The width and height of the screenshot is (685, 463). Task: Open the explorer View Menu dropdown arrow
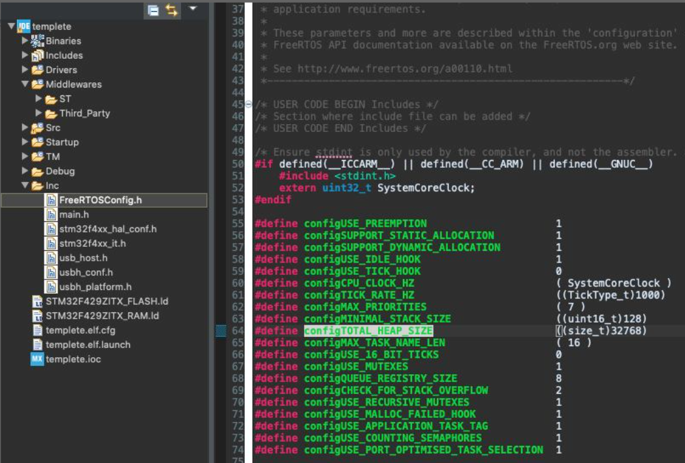click(x=193, y=8)
